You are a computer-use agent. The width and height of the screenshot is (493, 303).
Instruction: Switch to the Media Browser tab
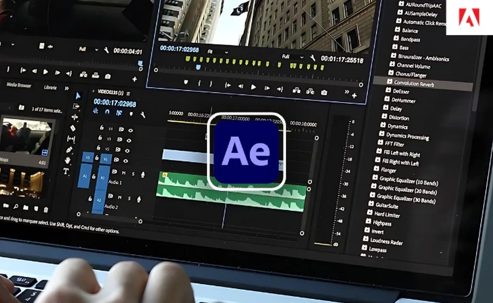click(19, 85)
